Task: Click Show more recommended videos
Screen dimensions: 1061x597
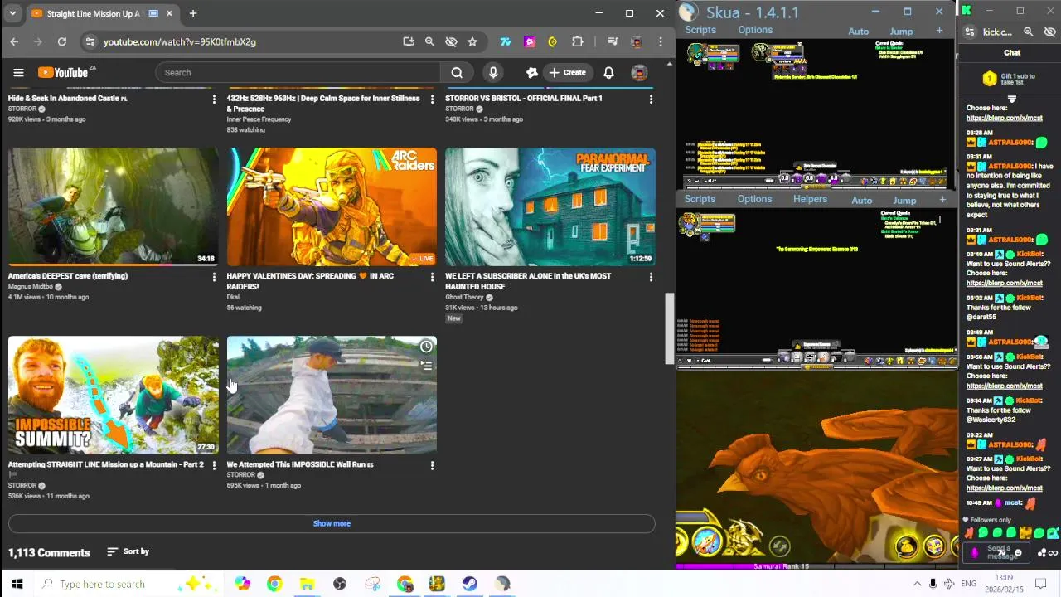Action: pyautogui.click(x=332, y=523)
